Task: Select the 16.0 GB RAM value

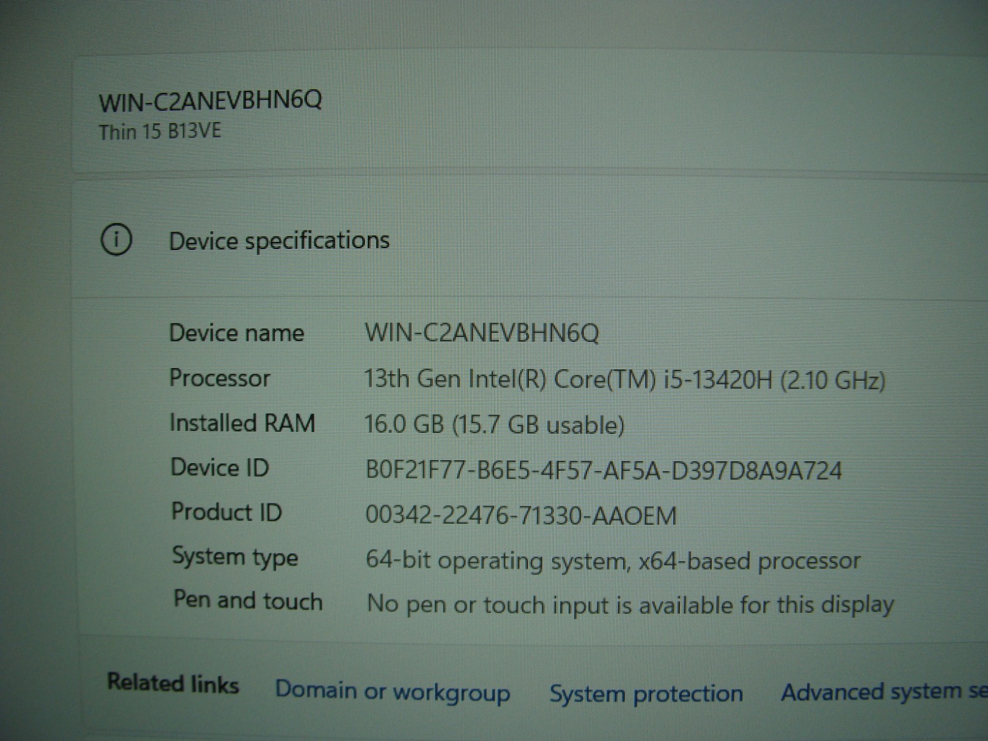Action: [494, 424]
